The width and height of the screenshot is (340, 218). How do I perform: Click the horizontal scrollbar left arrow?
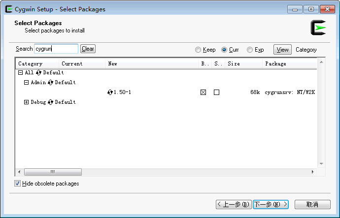coord(19,172)
